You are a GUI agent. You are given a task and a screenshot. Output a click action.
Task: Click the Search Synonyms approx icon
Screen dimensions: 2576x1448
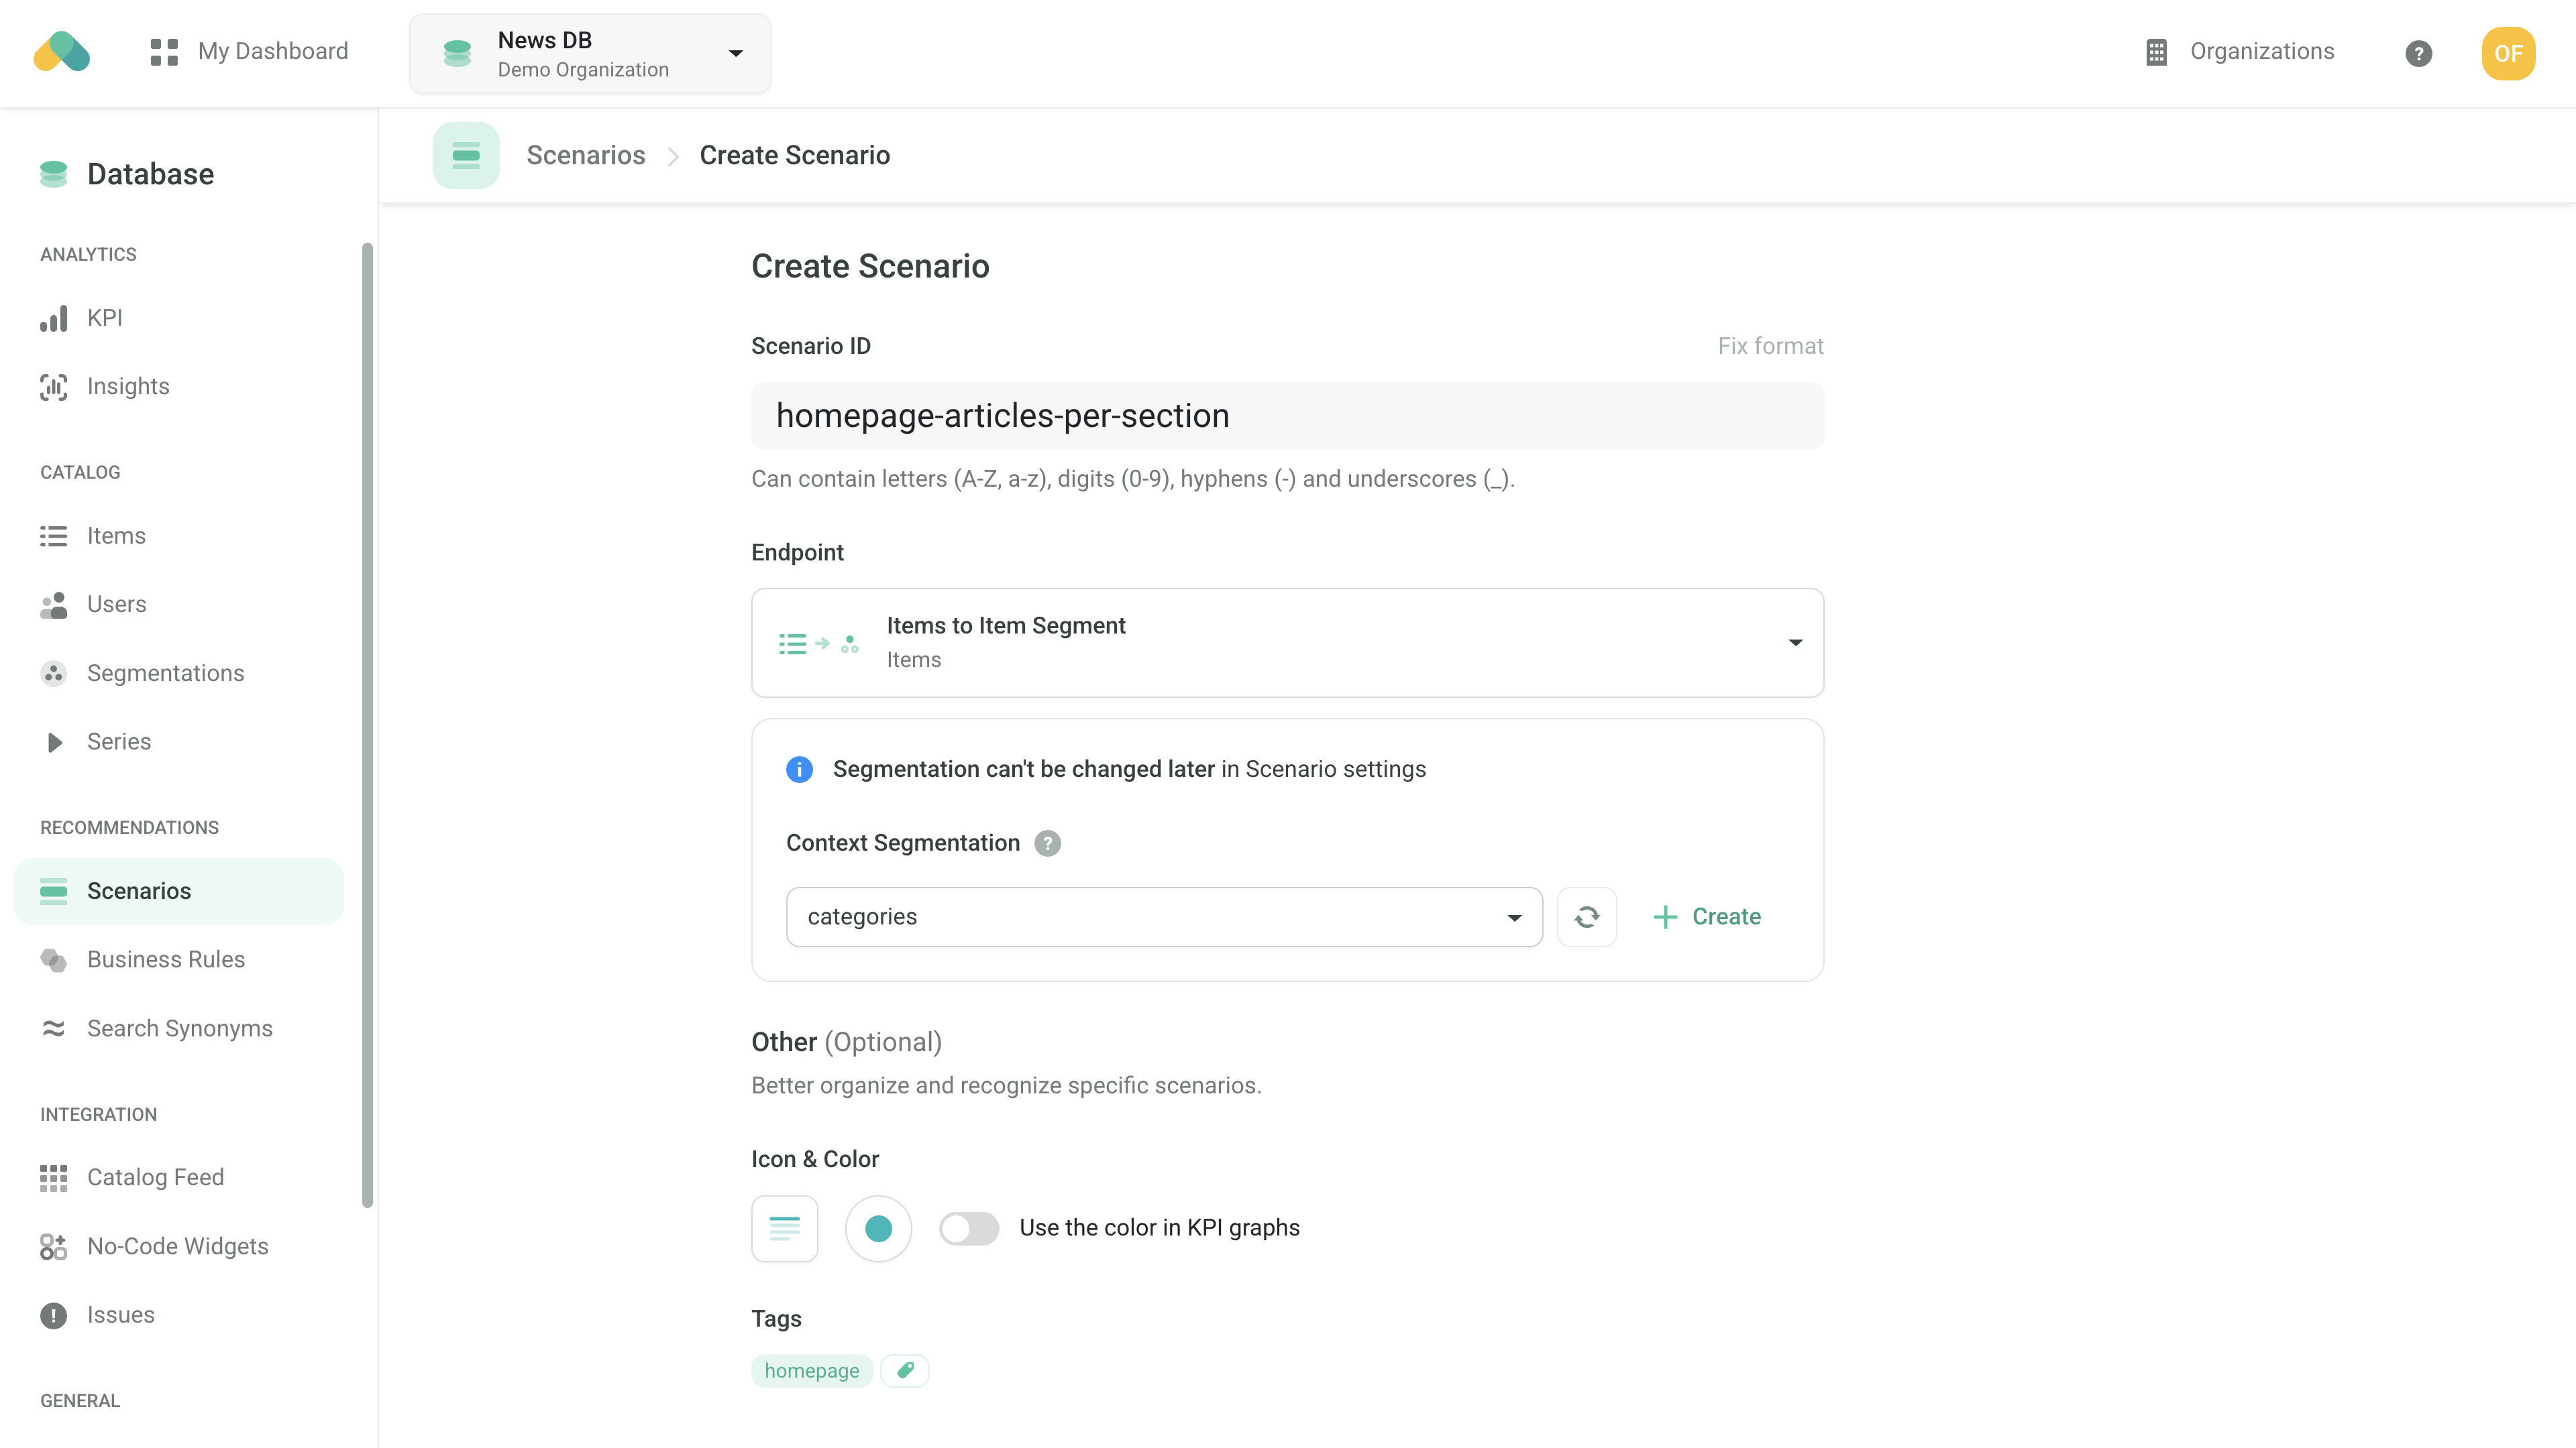tap(53, 1028)
